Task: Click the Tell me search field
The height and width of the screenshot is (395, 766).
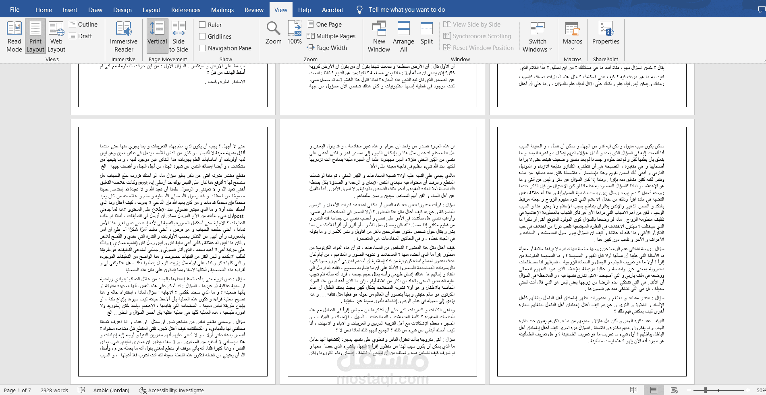Action: click(x=407, y=10)
